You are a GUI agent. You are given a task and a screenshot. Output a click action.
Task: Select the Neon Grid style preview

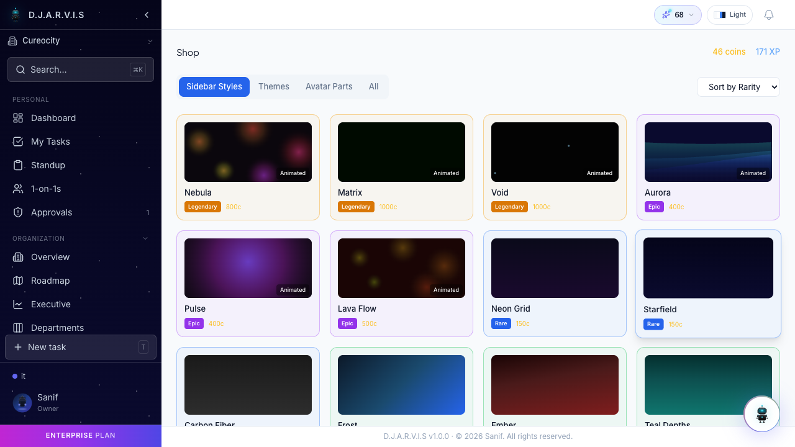point(555,268)
